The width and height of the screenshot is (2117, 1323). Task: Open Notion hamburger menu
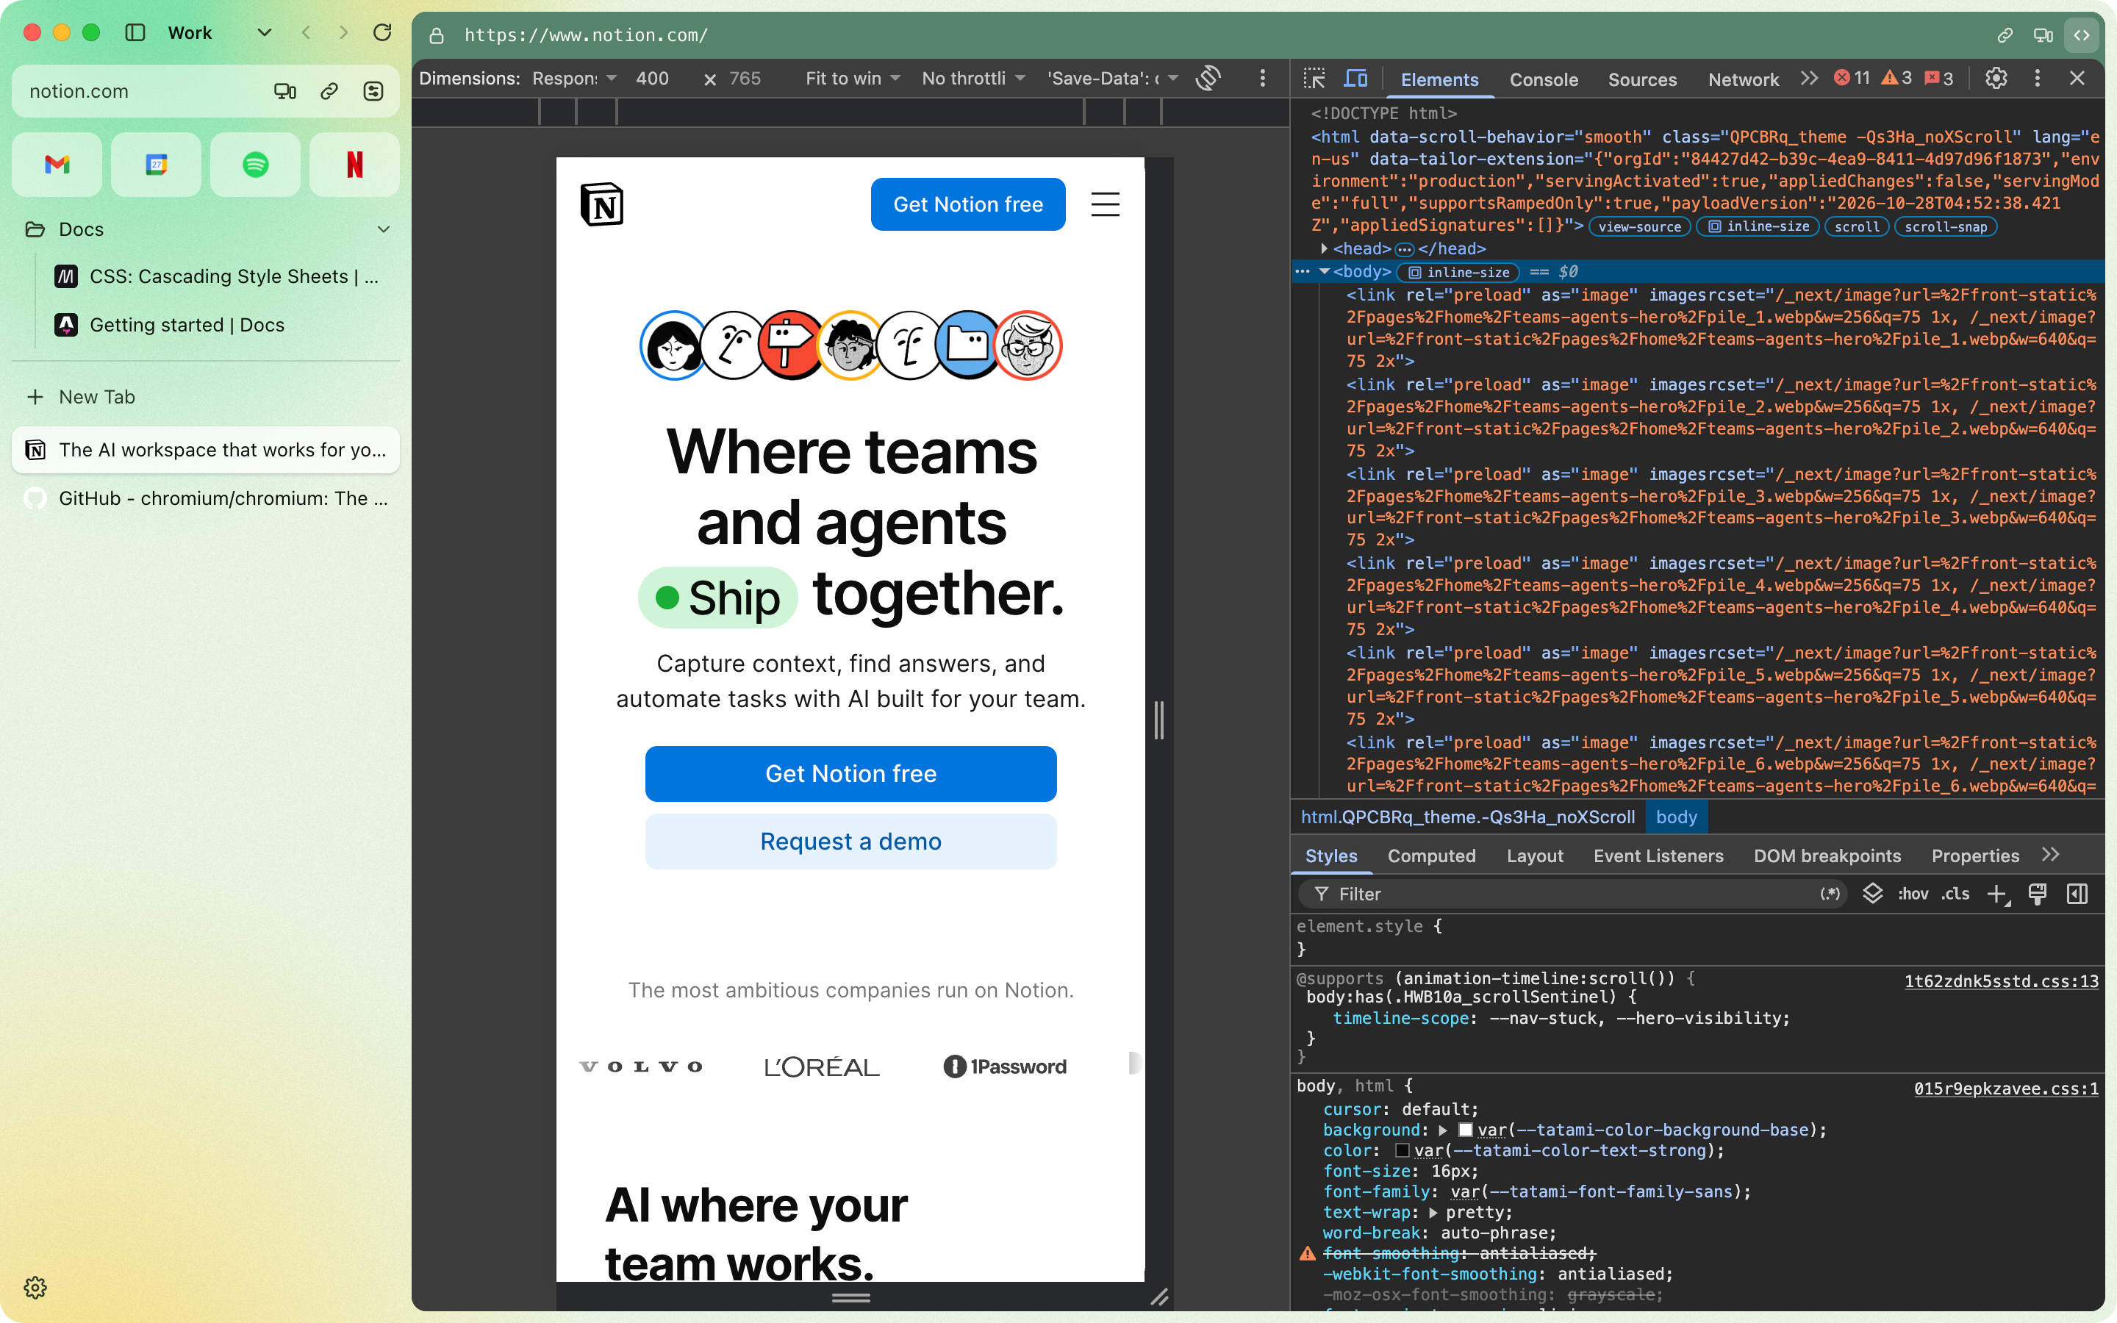(x=1106, y=204)
